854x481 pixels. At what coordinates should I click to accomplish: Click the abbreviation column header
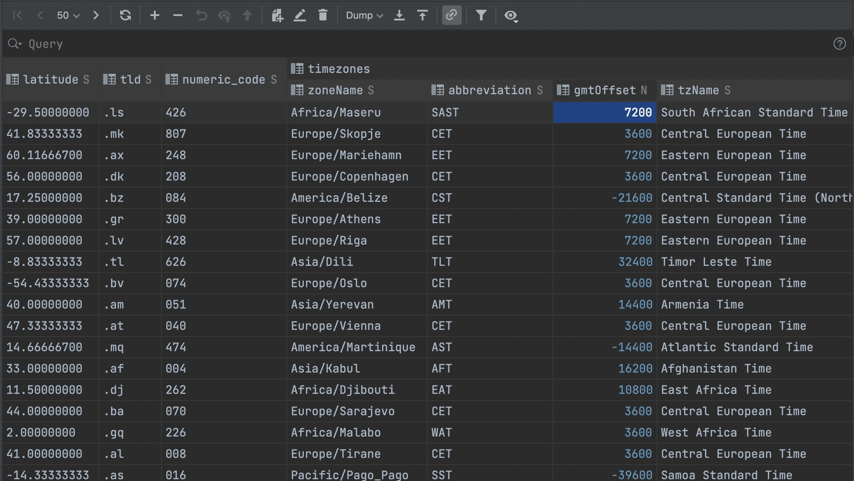[490, 90]
